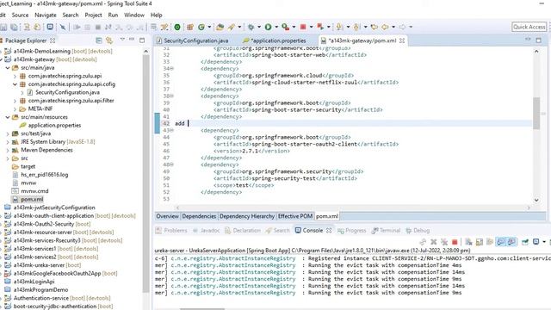Collapse the src/main/resources folder

tap(8, 117)
